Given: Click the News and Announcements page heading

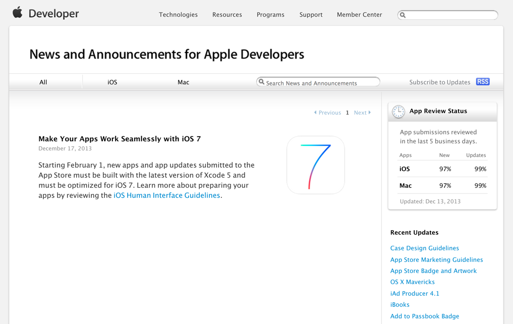Looking at the screenshot, I should (167, 55).
